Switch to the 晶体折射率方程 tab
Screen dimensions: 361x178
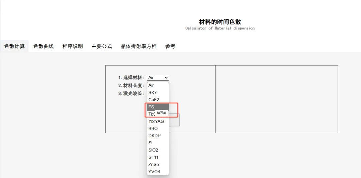click(138, 46)
